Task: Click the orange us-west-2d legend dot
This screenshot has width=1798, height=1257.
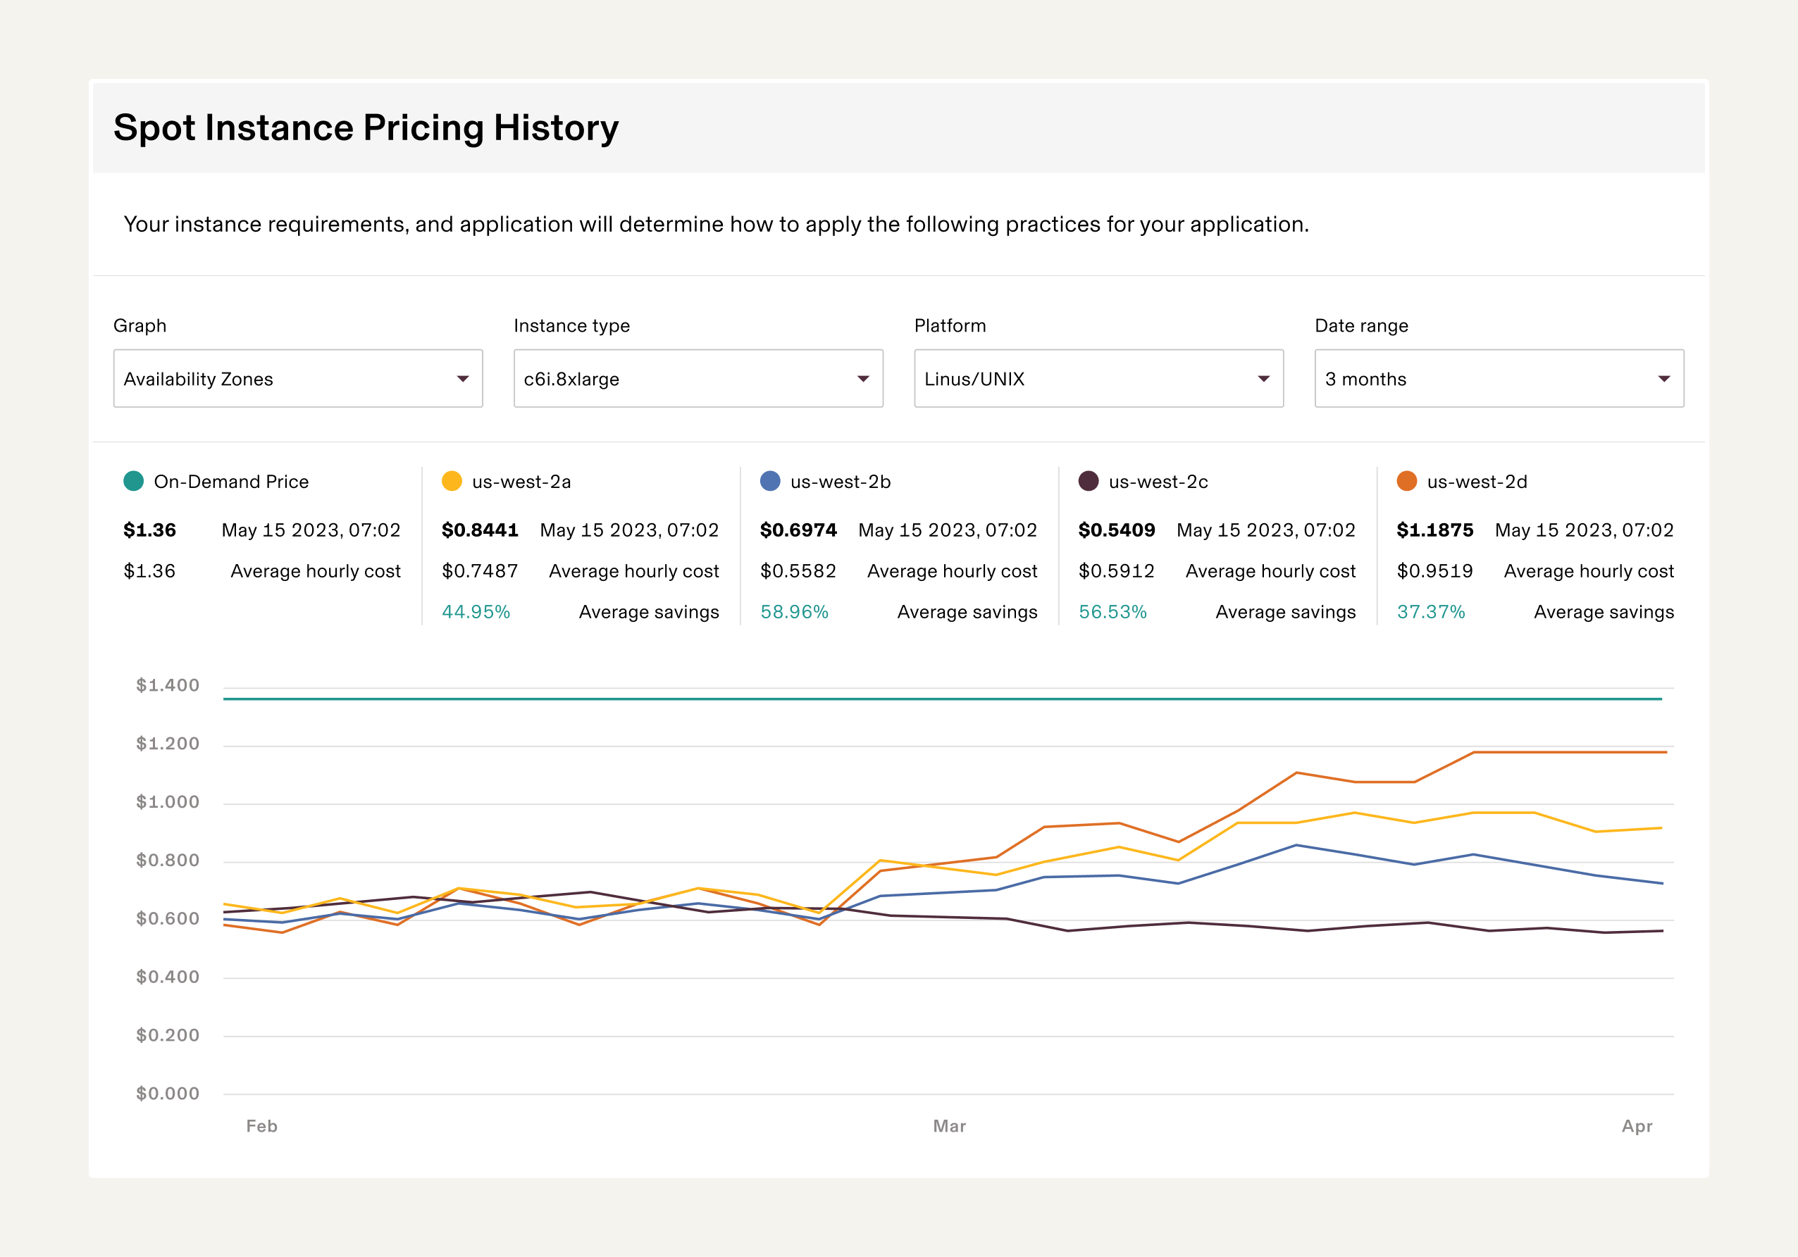Action: tap(1406, 480)
